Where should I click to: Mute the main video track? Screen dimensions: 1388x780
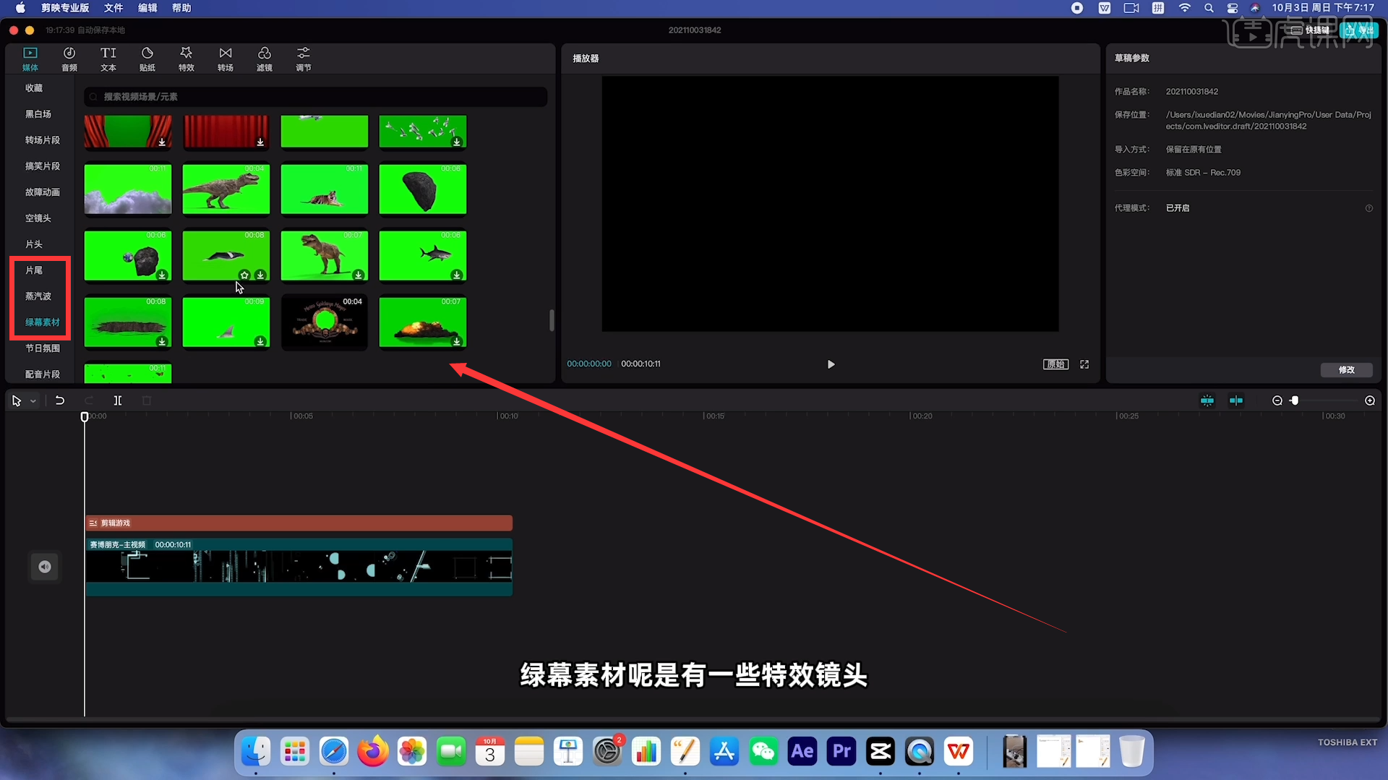coord(45,567)
